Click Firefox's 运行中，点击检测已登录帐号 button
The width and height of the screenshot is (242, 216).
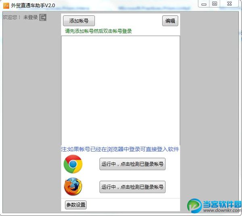click(132, 187)
